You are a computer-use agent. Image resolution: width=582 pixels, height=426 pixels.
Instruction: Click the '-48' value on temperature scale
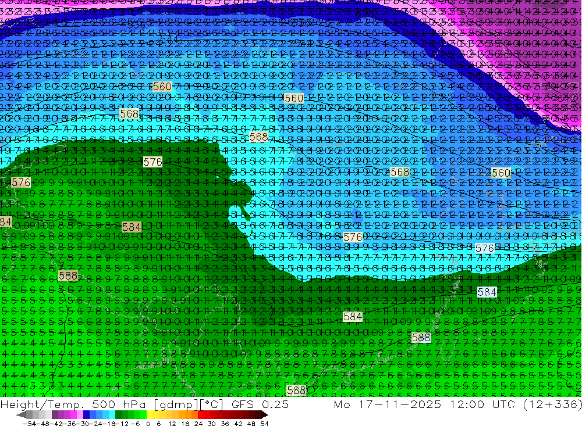point(43,424)
